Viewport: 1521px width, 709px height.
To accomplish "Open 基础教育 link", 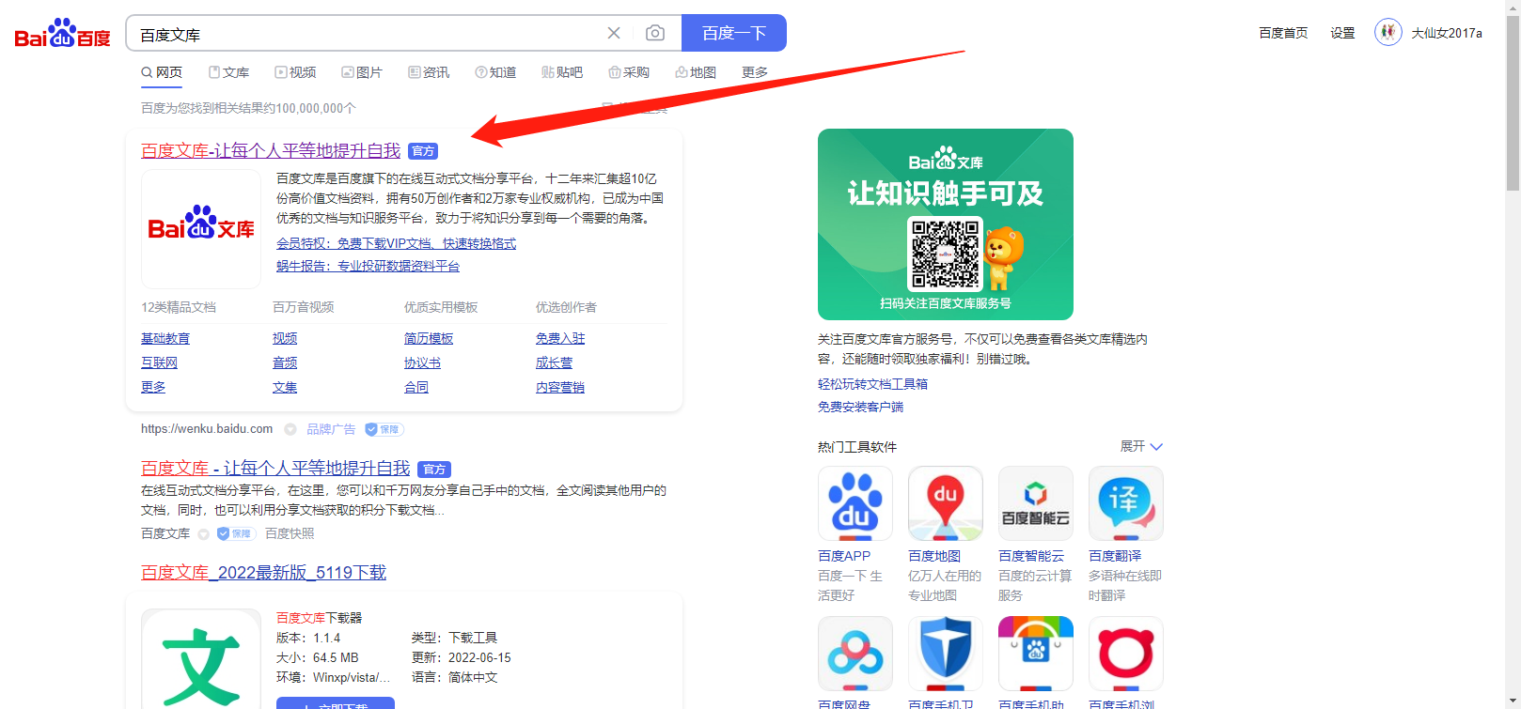I will click(165, 338).
